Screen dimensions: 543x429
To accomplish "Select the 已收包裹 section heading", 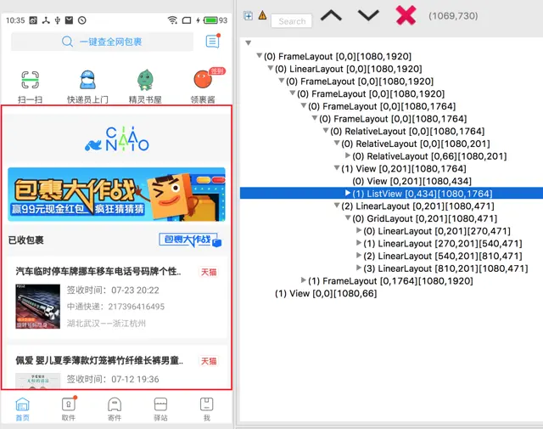I will click(x=26, y=240).
